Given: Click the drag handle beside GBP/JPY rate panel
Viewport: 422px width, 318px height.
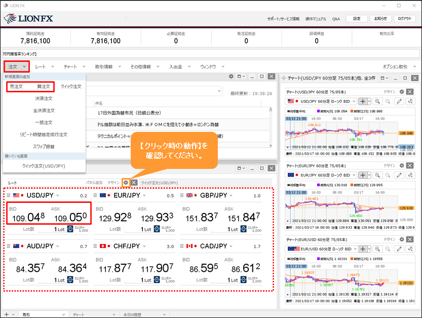Looking at the screenshot, I should [182, 195].
